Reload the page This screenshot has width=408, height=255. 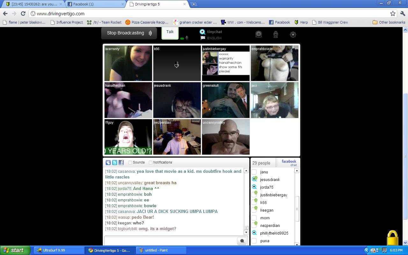[x=23, y=14]
